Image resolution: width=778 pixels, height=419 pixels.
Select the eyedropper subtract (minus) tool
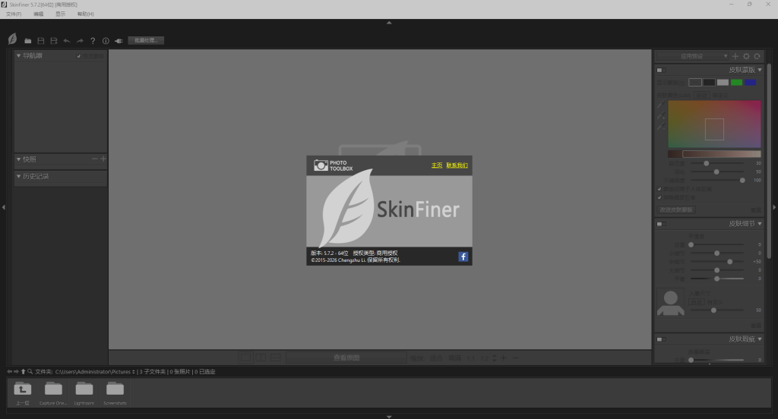[x=661, y=127]
